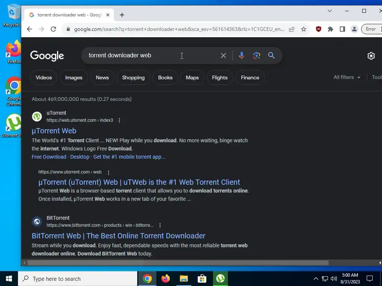
Task: Open the Google logo homepage link
Action: pyautogui.click(x=47, y=56)
